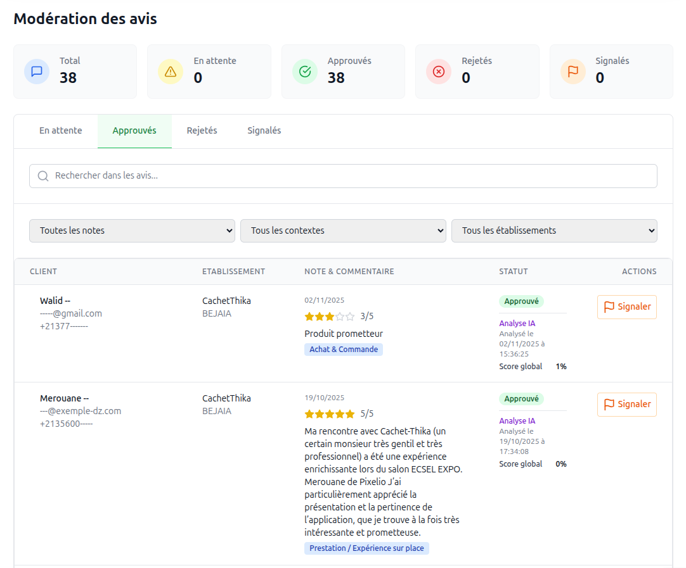Image resolution: width=686 pixels, height=568 pixels.
Task: Click the Achat & Commande context badge
Action: [x=343, y=349]
